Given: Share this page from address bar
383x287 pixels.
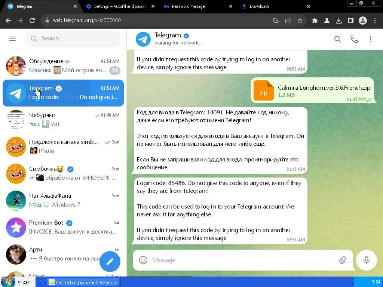Looking at the screenshot, I should 288,21.
